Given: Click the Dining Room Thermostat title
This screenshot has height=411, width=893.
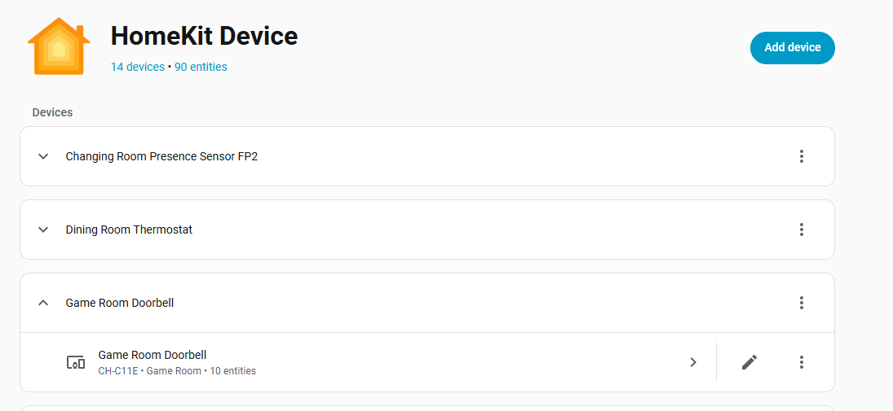Looking at the screenshot, I should coord(129,230).
